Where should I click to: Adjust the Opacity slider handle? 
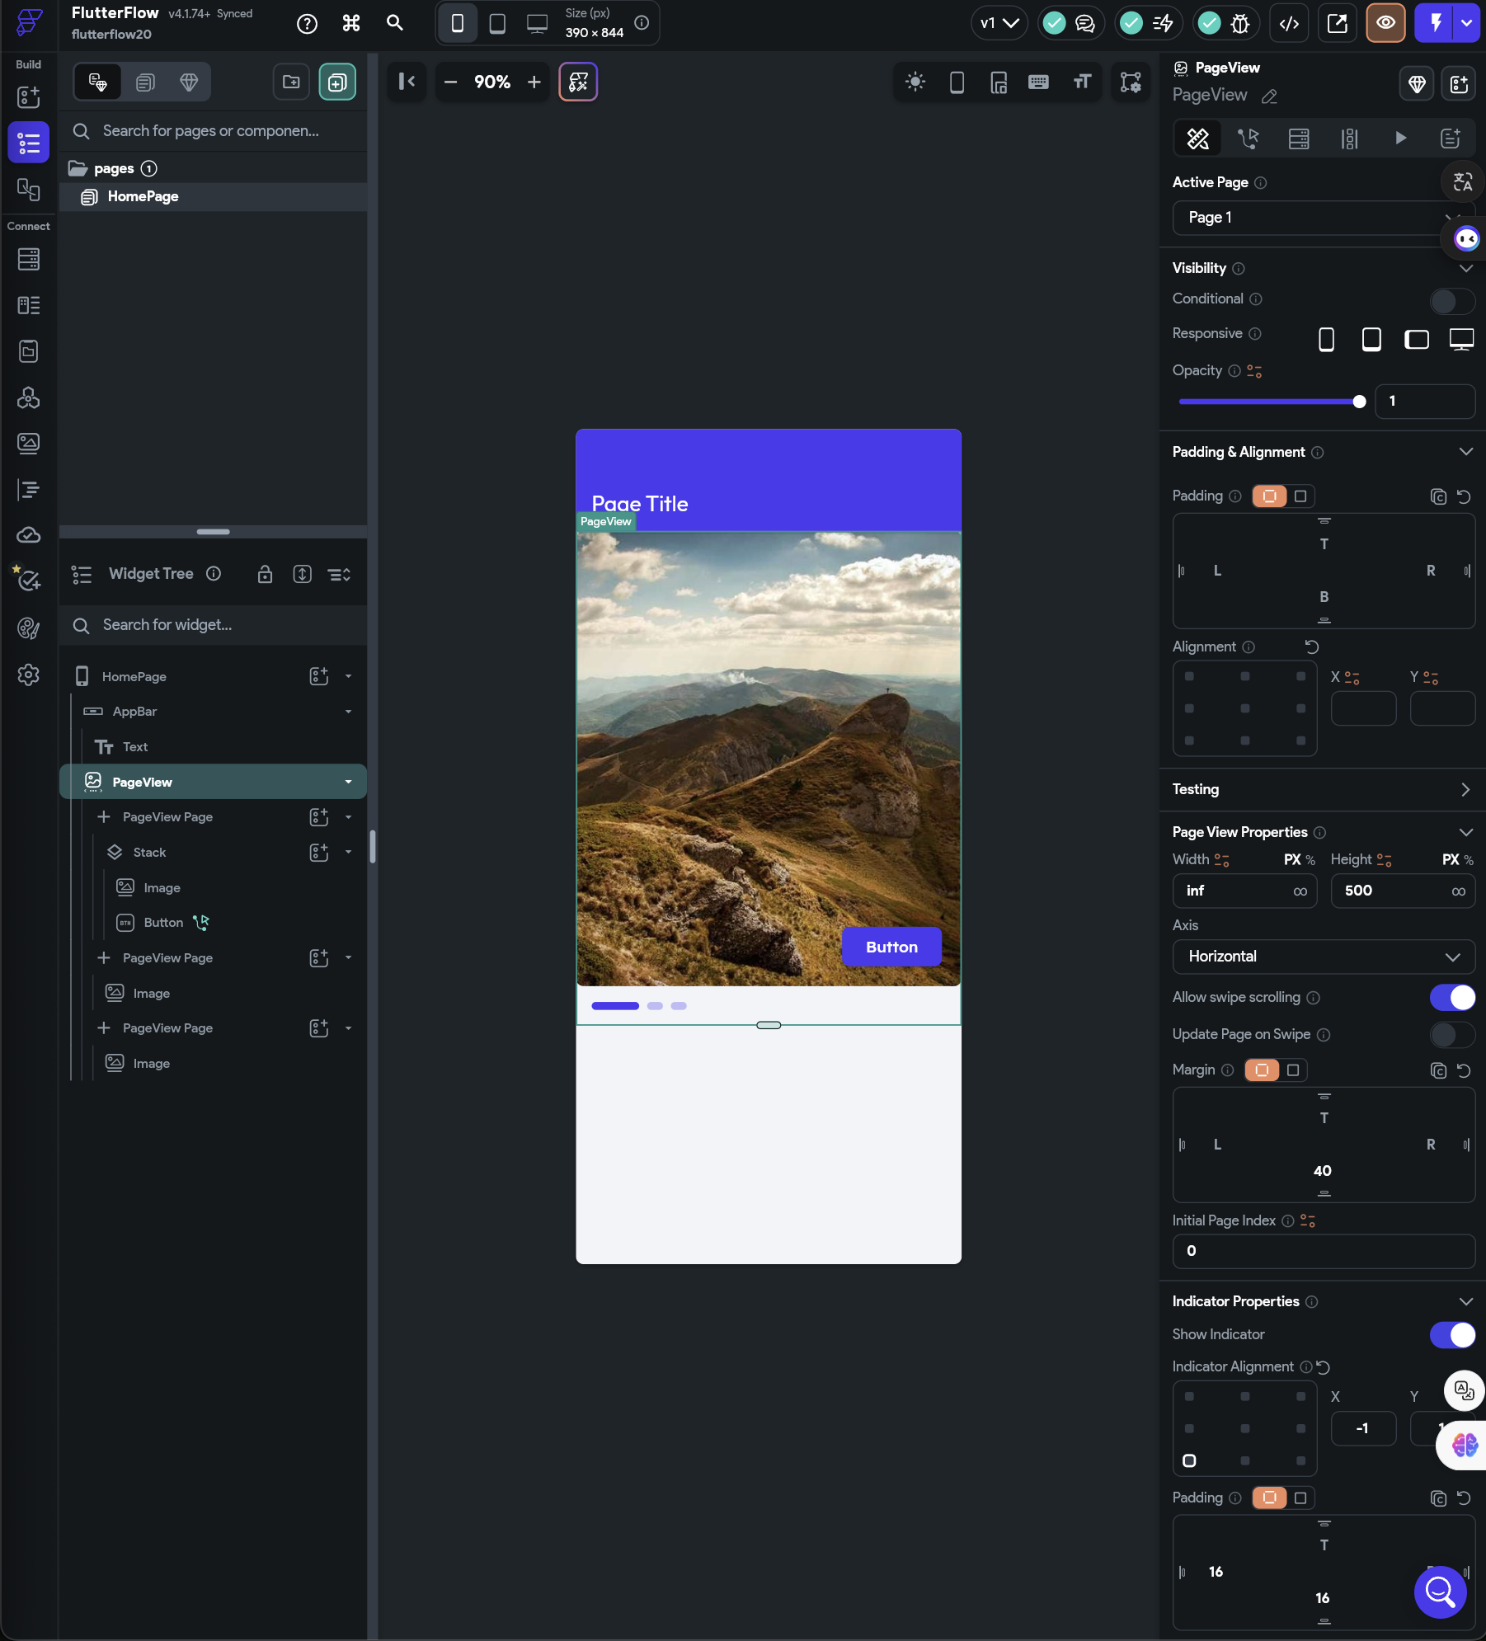[x=1359, y=402]
